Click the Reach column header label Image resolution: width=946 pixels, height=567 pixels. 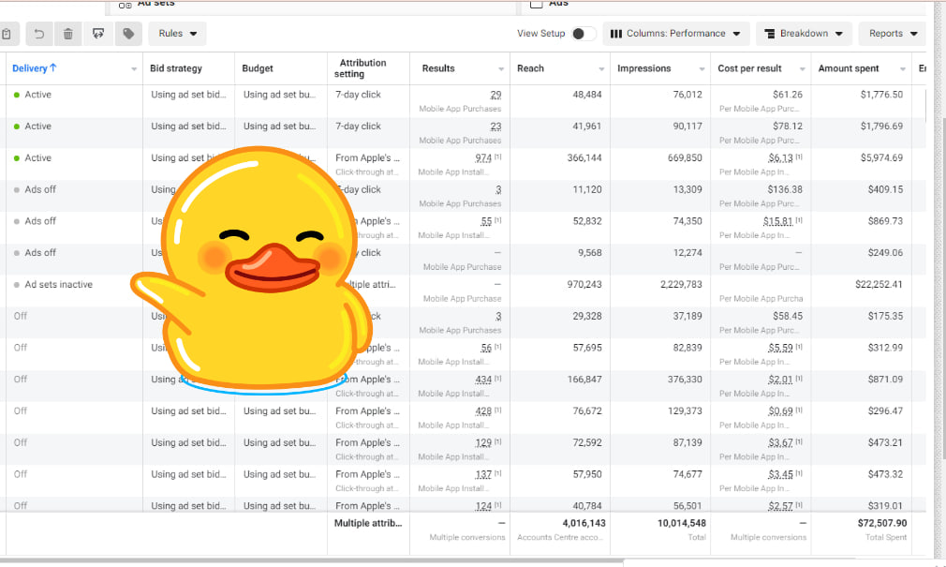(x=530, y=68)
